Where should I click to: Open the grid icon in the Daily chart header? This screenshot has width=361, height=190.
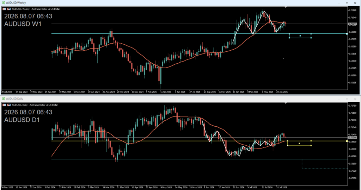4,105
